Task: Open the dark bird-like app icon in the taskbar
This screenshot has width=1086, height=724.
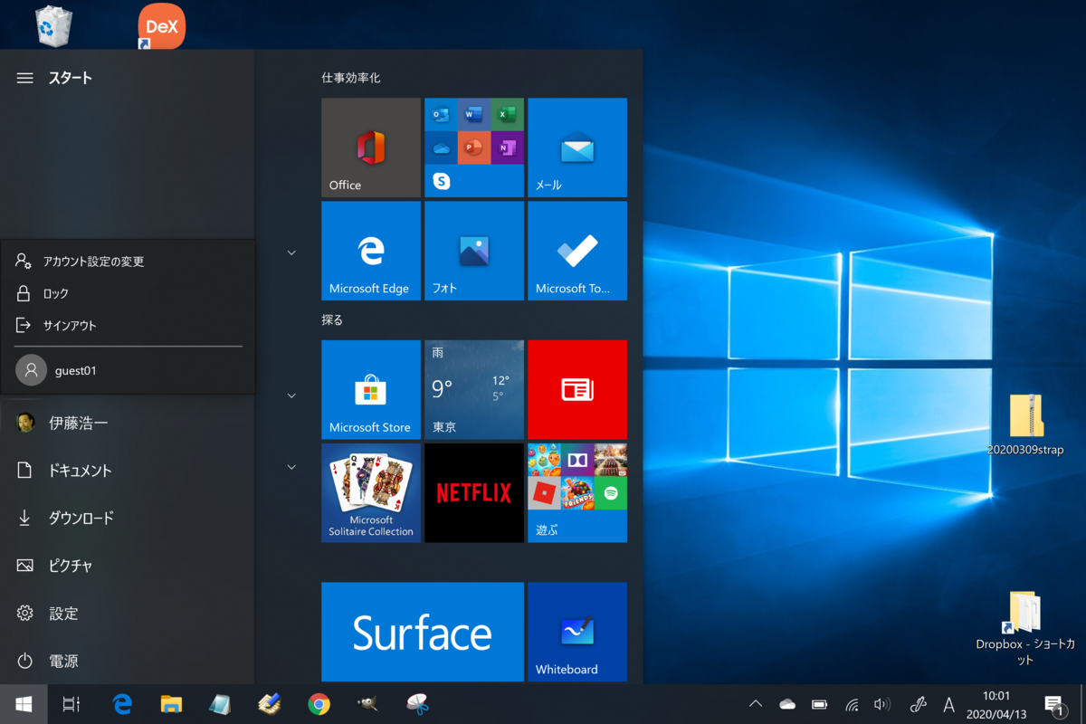Action: pos(367,704)
